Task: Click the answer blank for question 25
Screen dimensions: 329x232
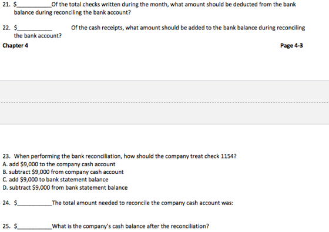Action: 35,227
